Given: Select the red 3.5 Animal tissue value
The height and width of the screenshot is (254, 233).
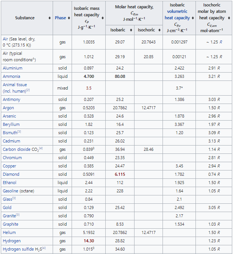Looking at the screenshot, I should 89,88.
